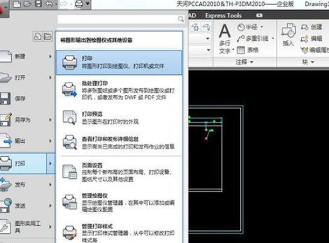Choose 管理绘图仪 plotter manager option

[x=119, y=202]
